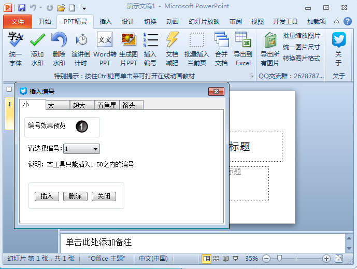The image size is (357, 269).
Task: Open the 视图 View ribbon tab
Action: [258, 22]
